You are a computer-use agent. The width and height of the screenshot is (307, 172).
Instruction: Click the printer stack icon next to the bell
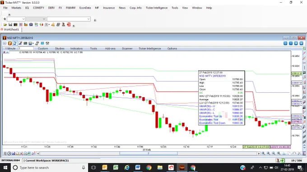coord(58,25)
